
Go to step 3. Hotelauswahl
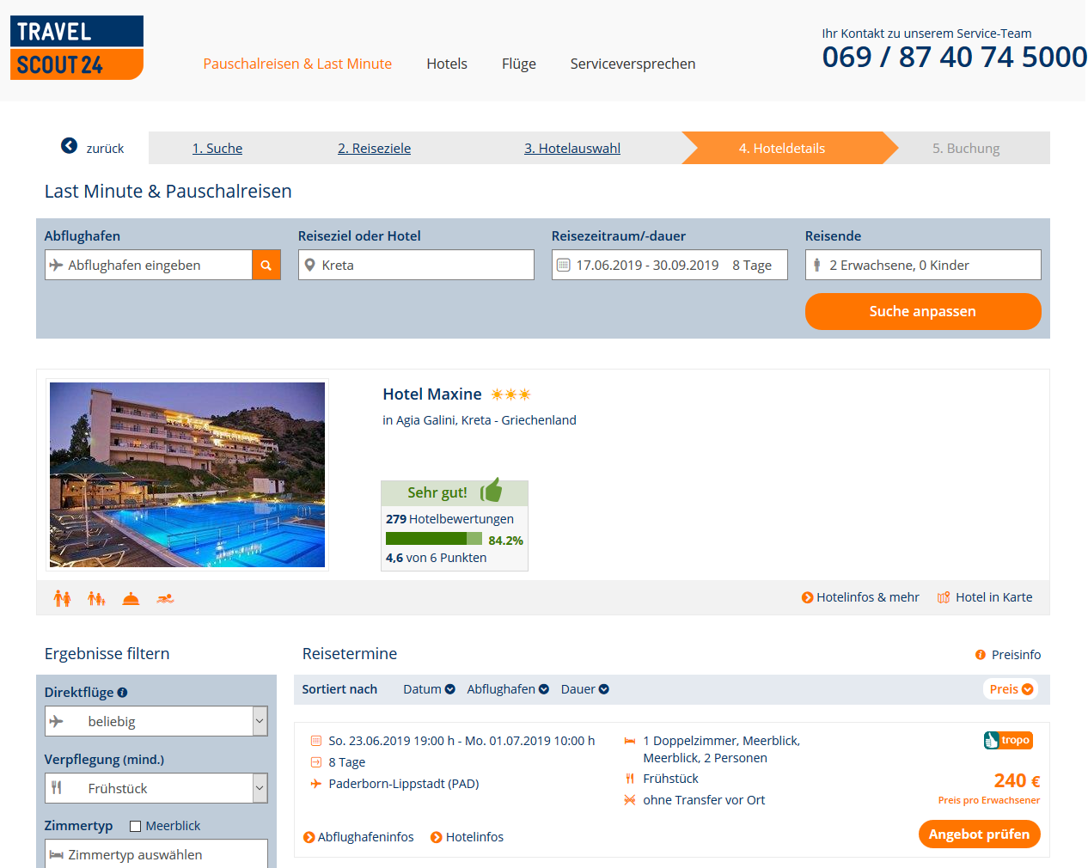pos(572,148)
